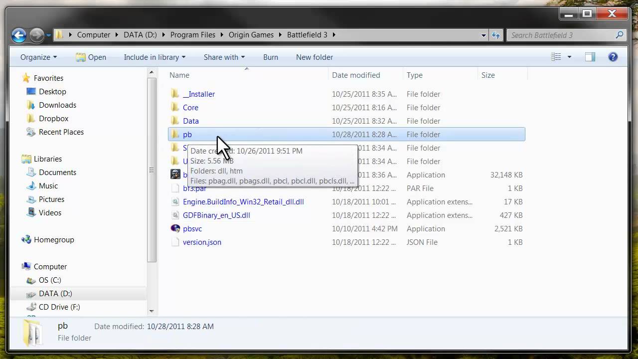Open recent pages dropdown next to Forward
638x359 pixels.
(49, 35)
